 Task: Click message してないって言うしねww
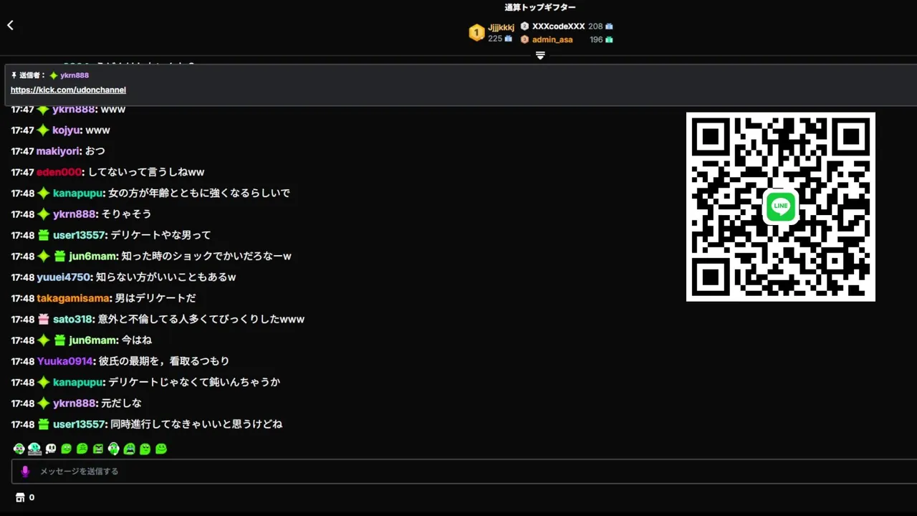[x=146, y=172]
